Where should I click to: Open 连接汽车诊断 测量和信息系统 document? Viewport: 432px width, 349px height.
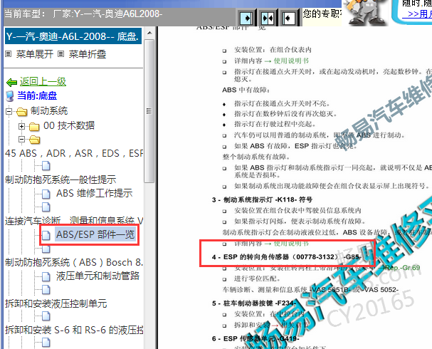tap(74, 221)
